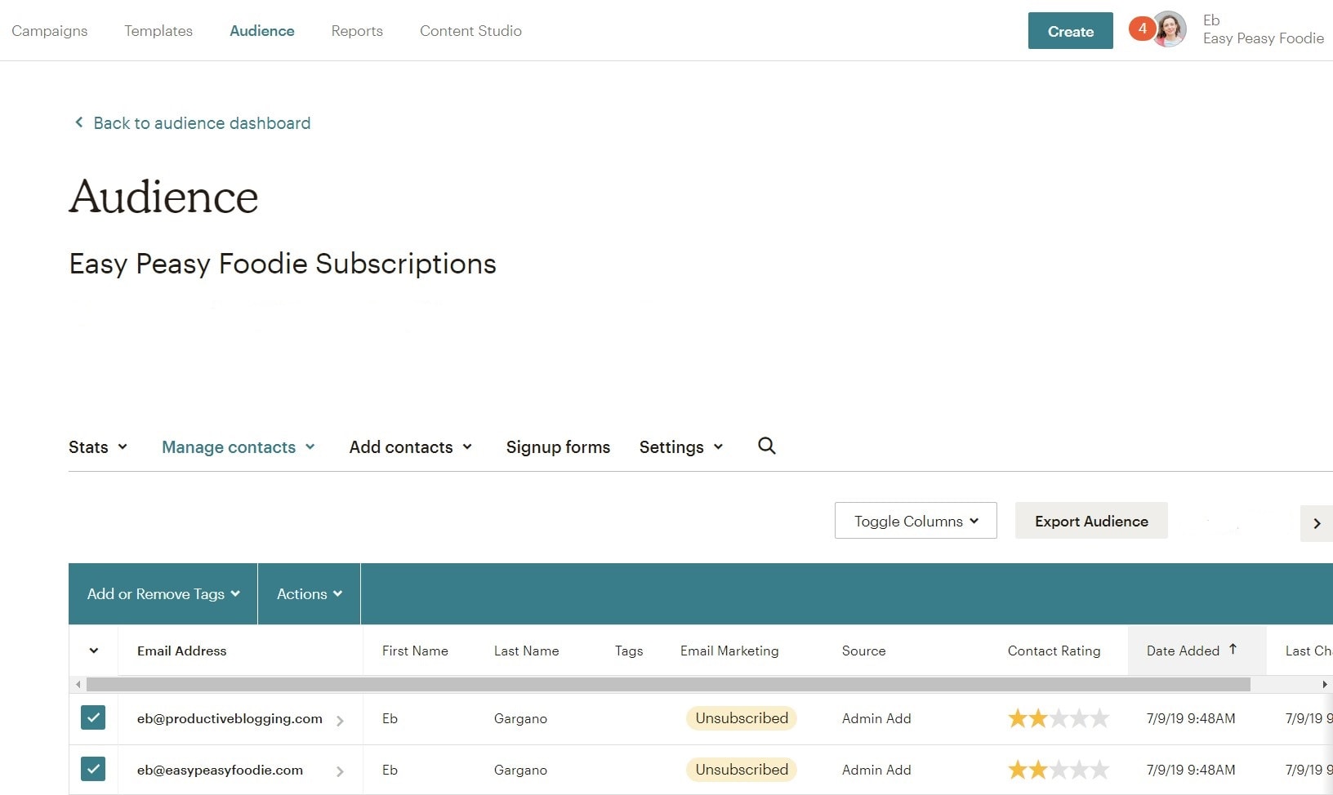Click the Source column header
Screen dimensions: 1333x795
pos(863,651)
